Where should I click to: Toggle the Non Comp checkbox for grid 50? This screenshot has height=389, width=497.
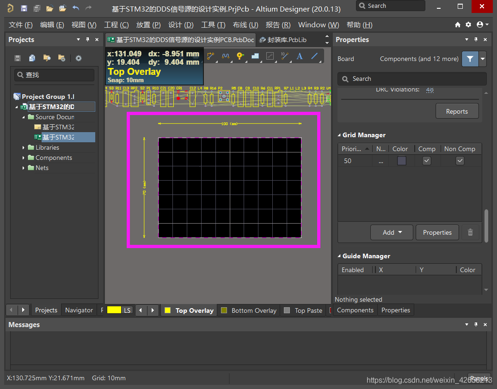tap(460, 161)
